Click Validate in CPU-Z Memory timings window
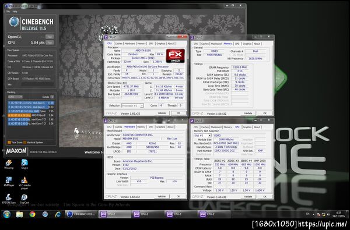The height and width of the screenshot is (230, 350). coord(248,114)
